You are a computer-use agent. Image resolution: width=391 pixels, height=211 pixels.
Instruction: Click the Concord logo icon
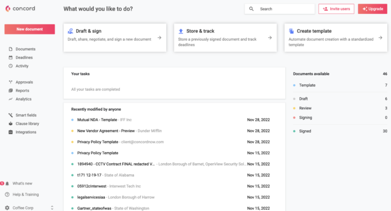[8, 8]
